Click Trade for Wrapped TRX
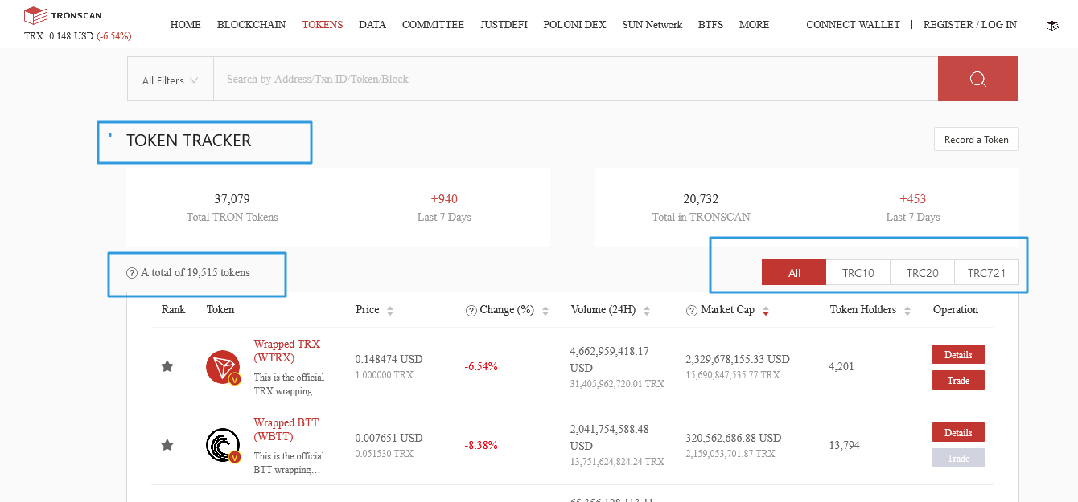 pos(958,380)
